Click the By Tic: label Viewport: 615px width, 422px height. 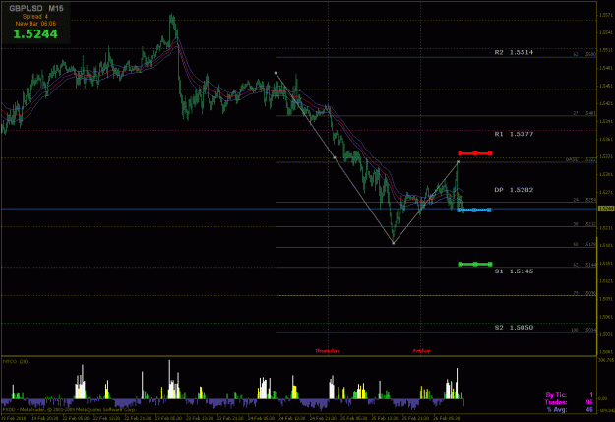pyautogui.click(x=556, y=395)
